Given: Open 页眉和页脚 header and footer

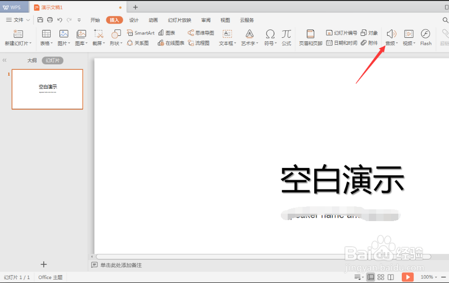Looking at the screenshot, I should tap(311, 37).
